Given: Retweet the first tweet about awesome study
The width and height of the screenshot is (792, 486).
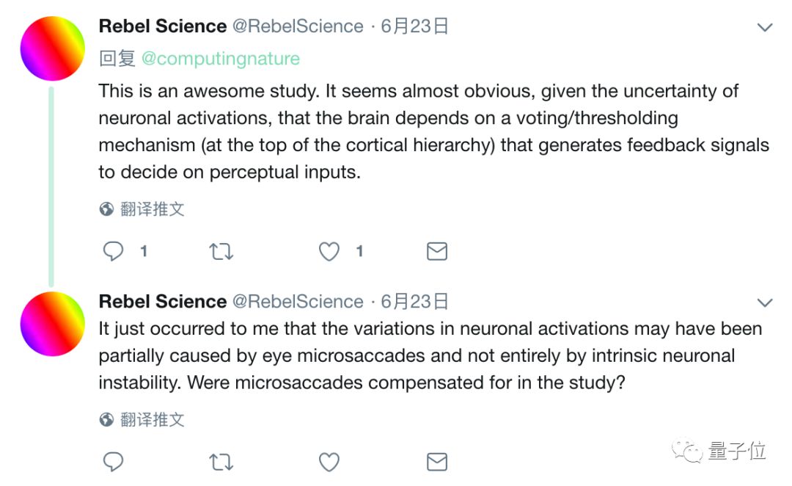Looking at the screenshot, I should click(x=221, y=252).
